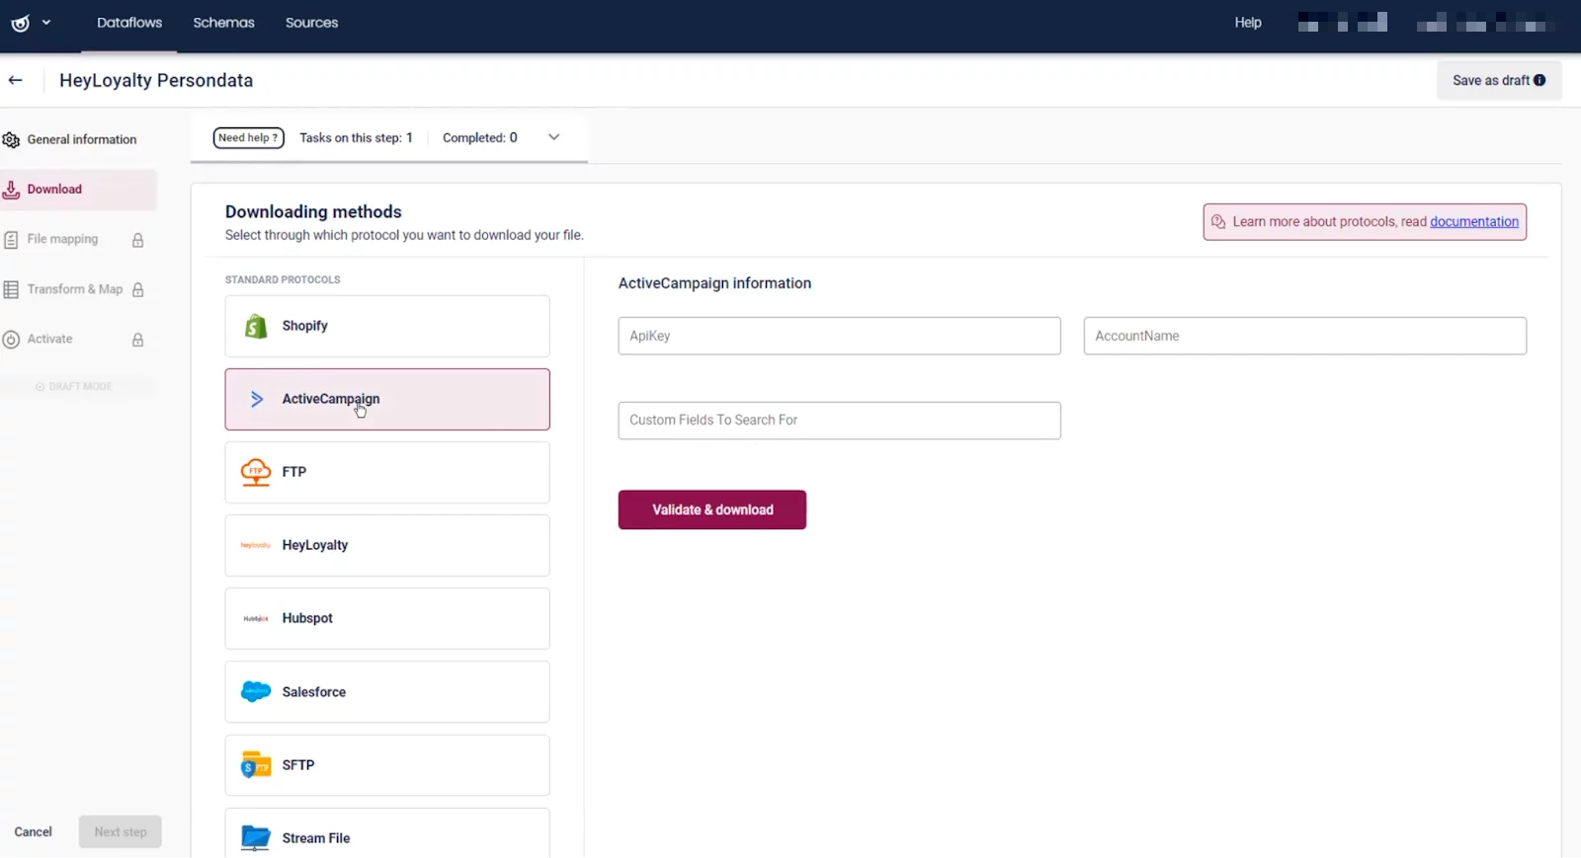Click the ActiveCampaign arrow icon

[x=257, y=399]
